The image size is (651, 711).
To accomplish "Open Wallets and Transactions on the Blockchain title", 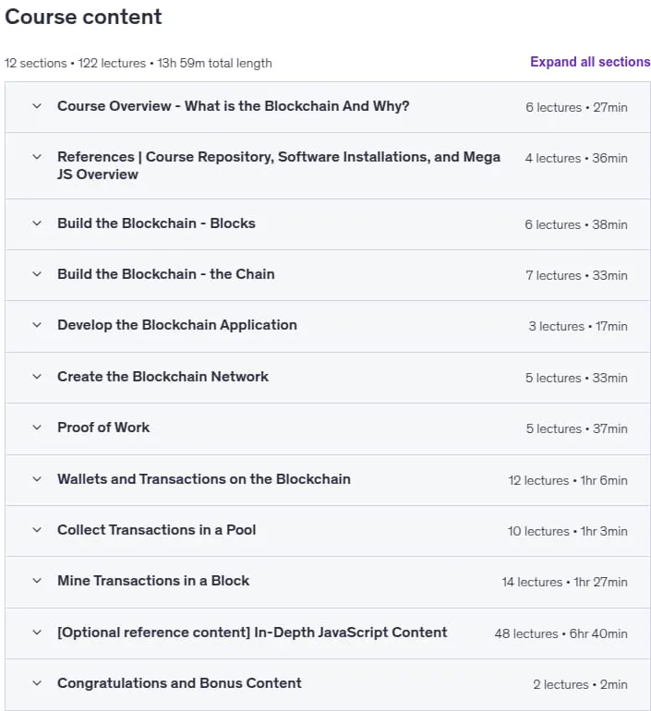I will coord(204,479).
